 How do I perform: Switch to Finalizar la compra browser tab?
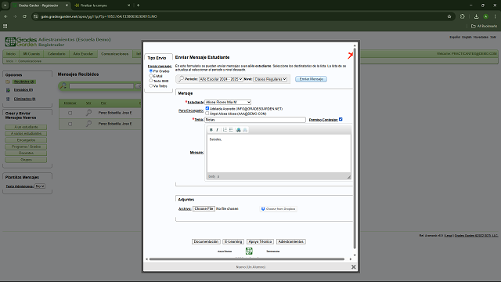(x=101, y=5)
